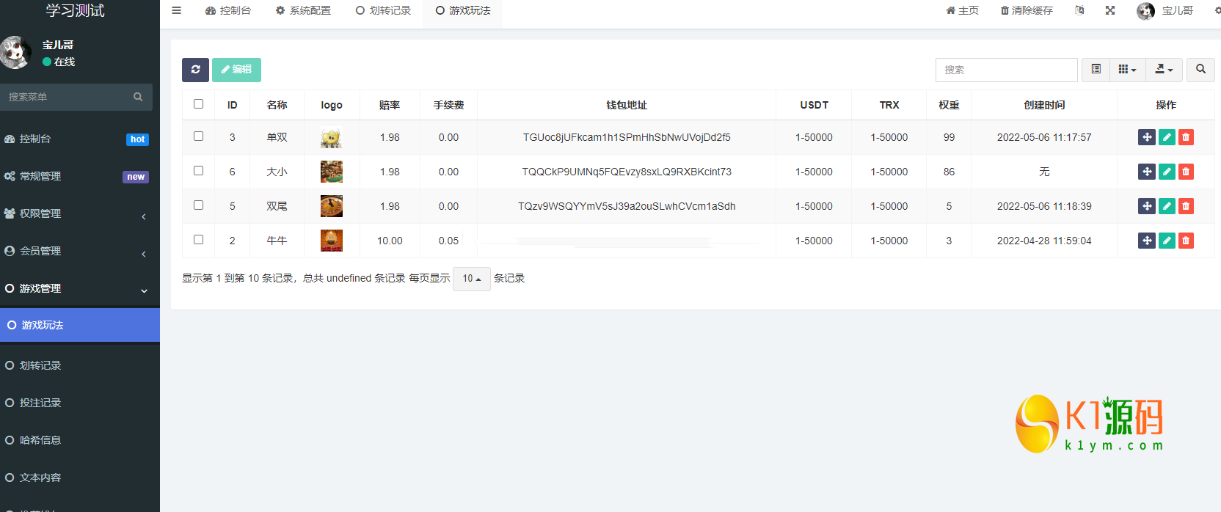This screenshot has height=512, width=1221.
Task: Click the search magnifier button beside toolbar
Action: [x=1200, y=70]
